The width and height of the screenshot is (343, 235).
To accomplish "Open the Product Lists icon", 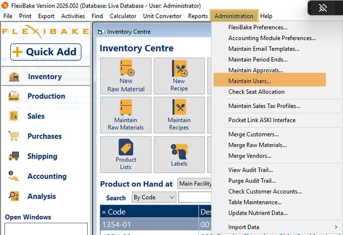I will tap(126, 154).
